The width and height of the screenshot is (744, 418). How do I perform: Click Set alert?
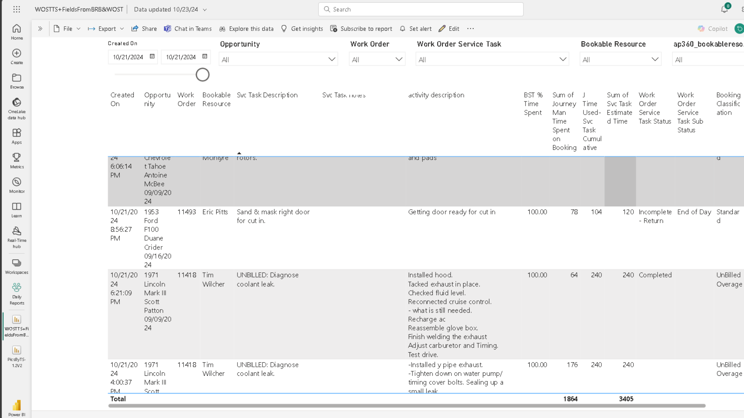tap(415, 29)
